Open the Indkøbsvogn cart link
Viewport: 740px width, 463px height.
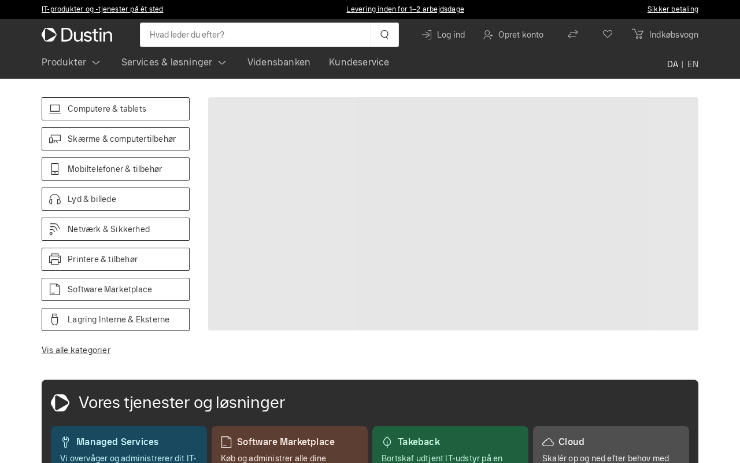(665, 35)
